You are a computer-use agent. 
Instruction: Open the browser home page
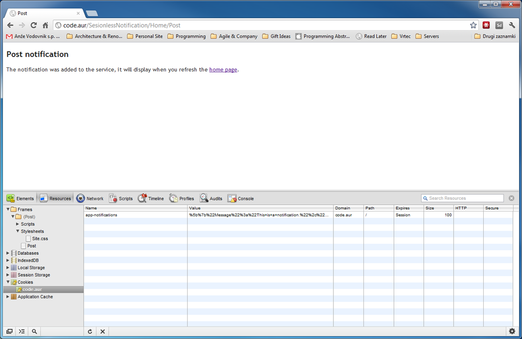45,25
